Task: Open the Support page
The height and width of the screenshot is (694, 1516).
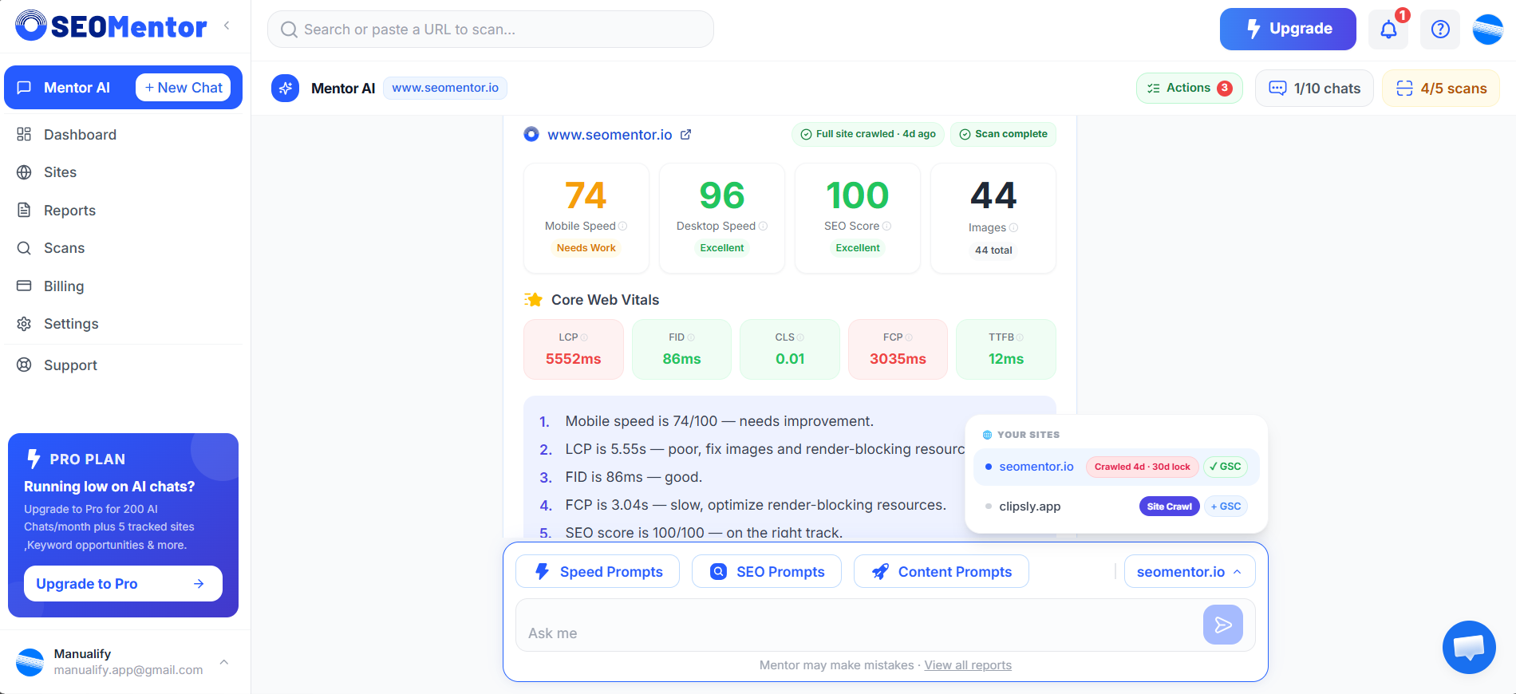Action: pyautogui.click(x=70, y=365)
